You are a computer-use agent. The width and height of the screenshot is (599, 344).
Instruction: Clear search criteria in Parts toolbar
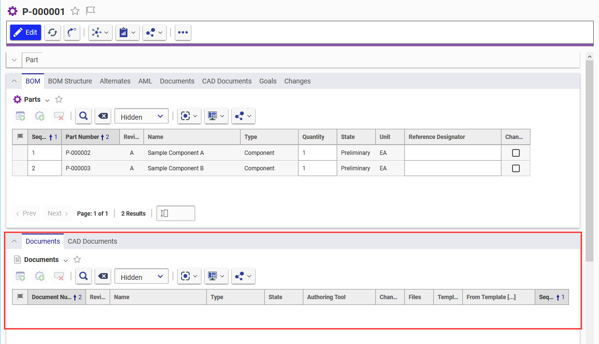point(103,116)
